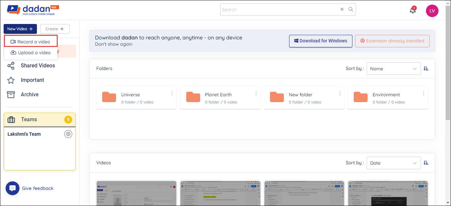This screenshot has width=451, height=206.
Task: Open the Universe folder
Action: pos(136,98)
